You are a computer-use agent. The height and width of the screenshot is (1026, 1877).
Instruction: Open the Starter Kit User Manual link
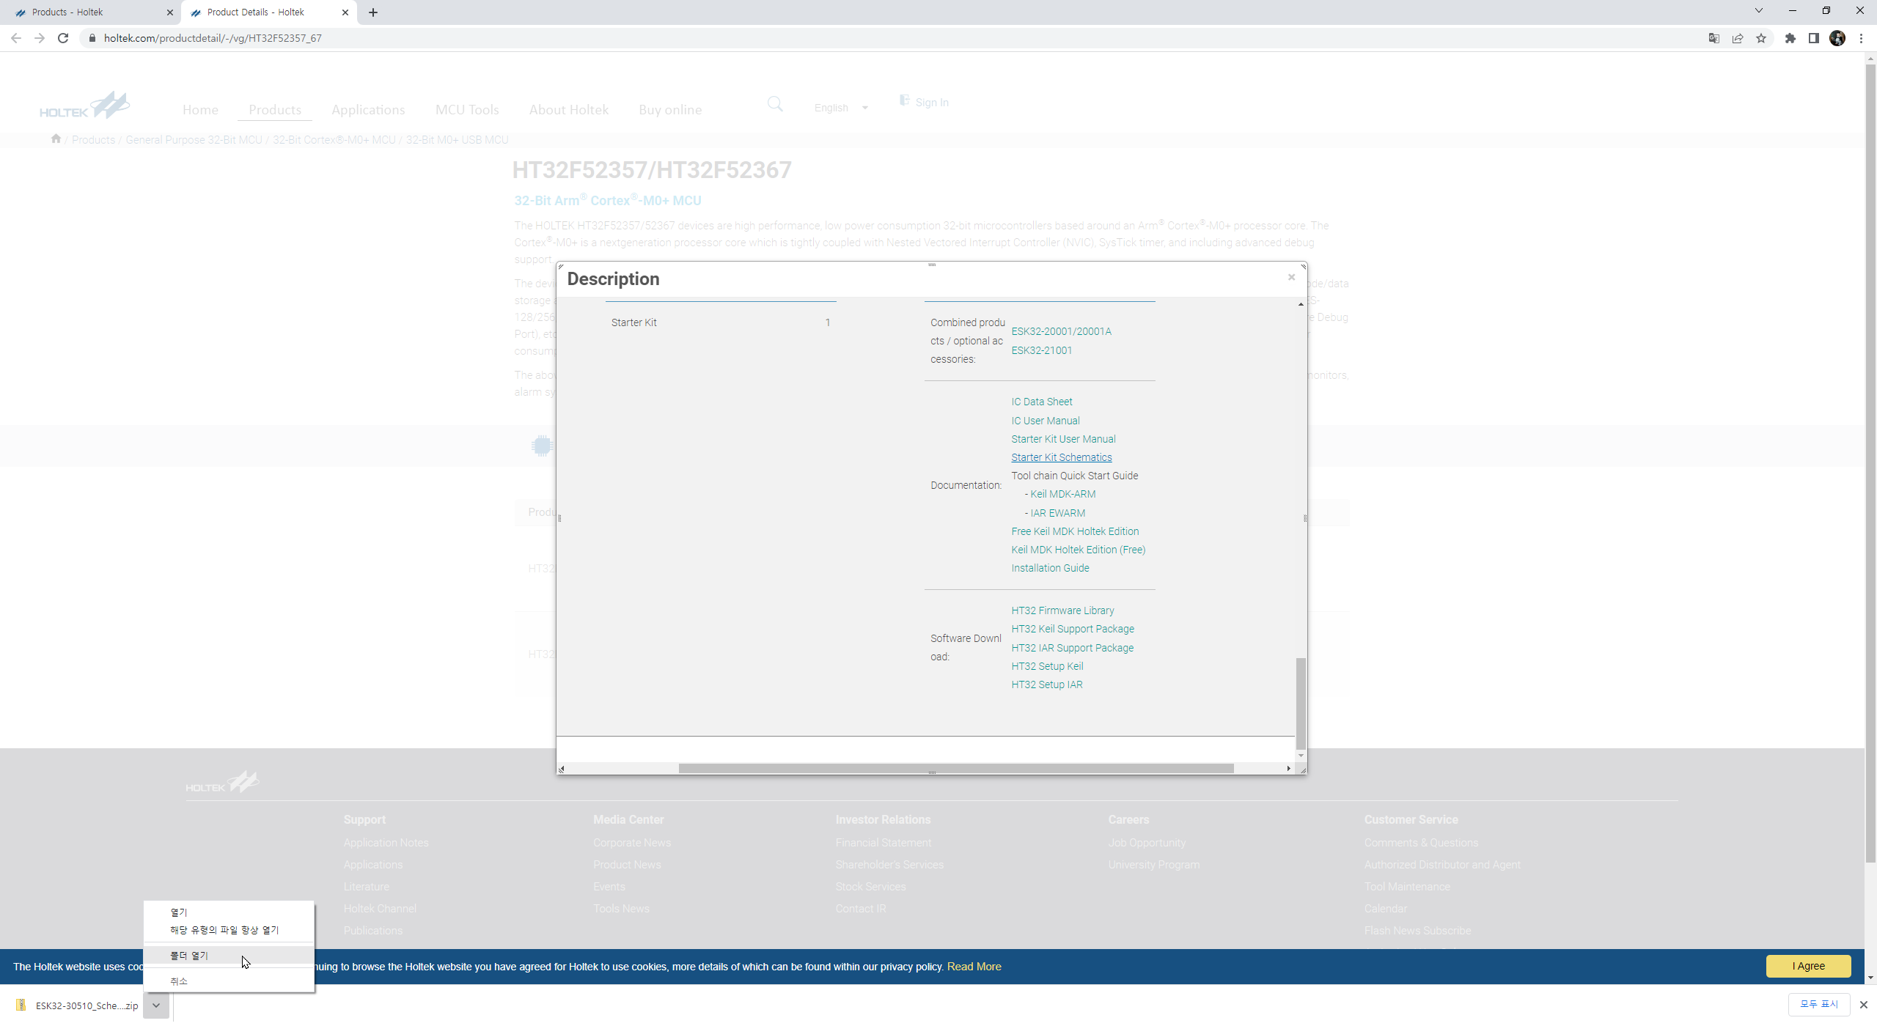pos(1063,439)
